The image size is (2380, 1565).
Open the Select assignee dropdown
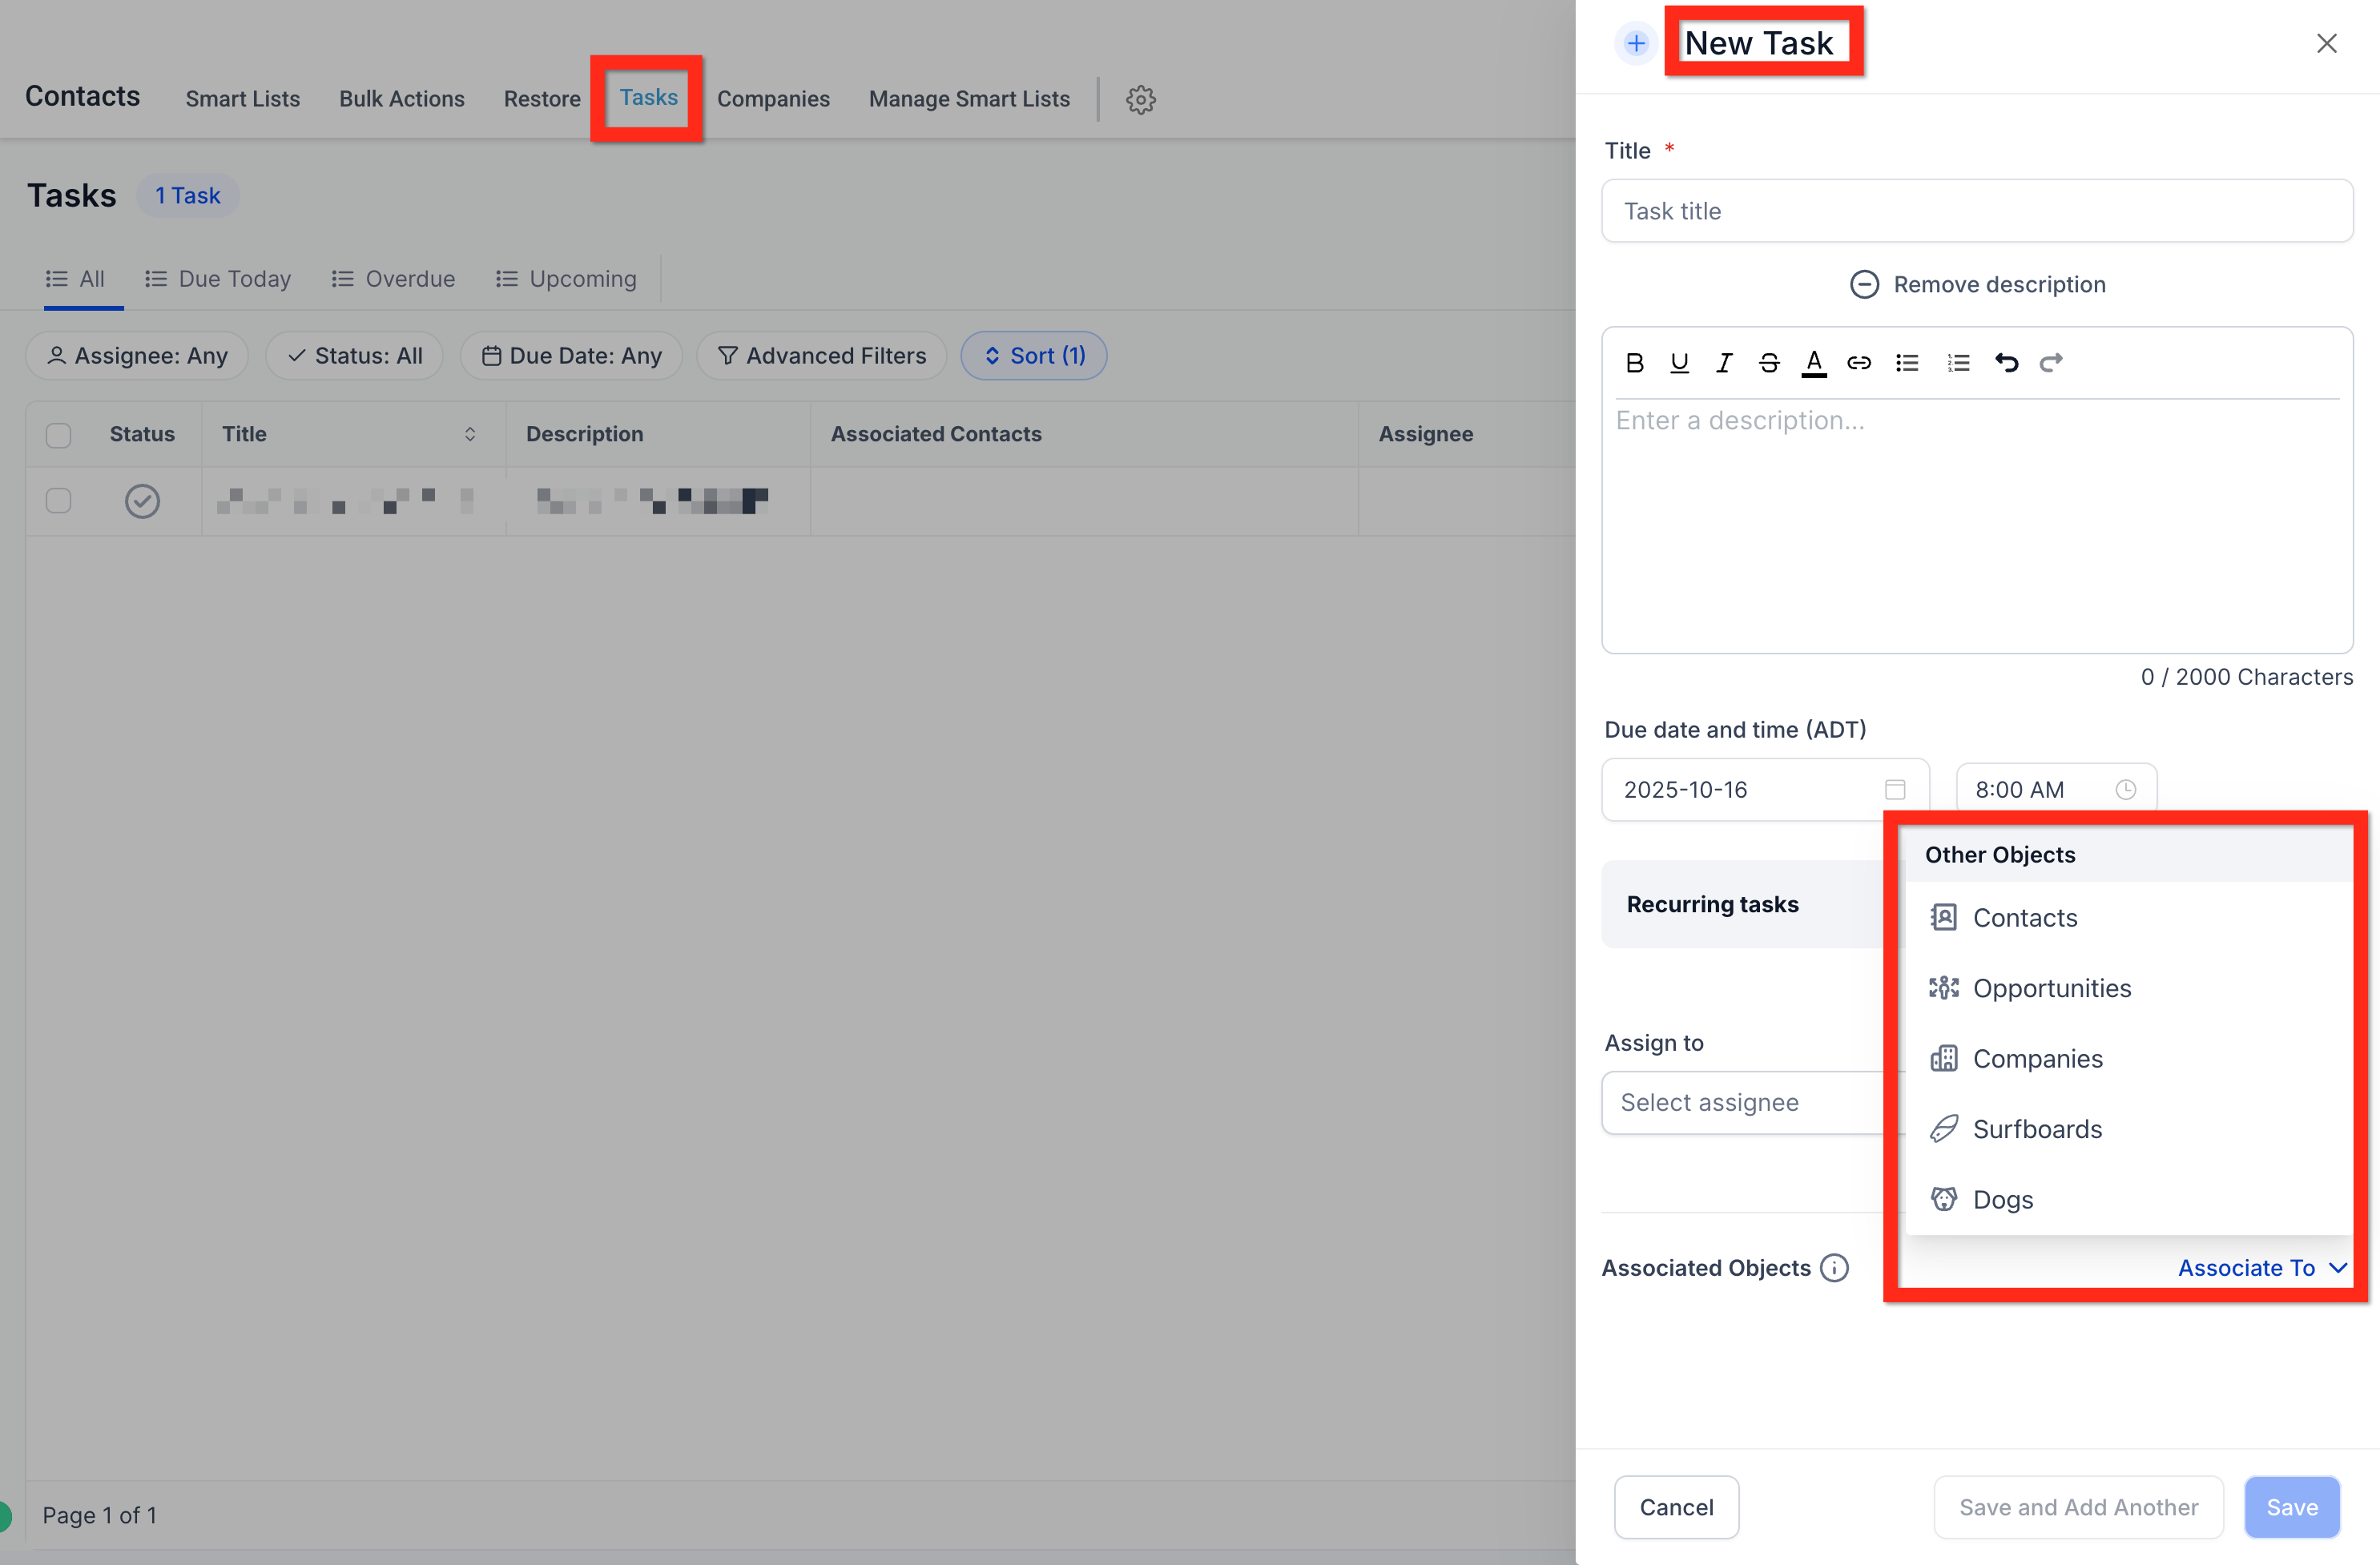tap(1744, 1102)
